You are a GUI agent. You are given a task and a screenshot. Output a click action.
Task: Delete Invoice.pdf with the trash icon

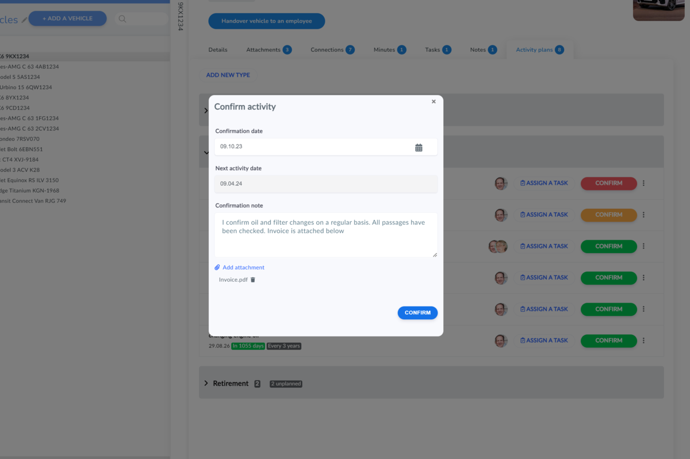tap(253, 280)
